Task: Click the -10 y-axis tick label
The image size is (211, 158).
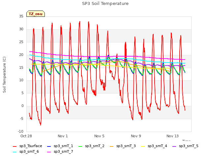Action: (20, 131)
